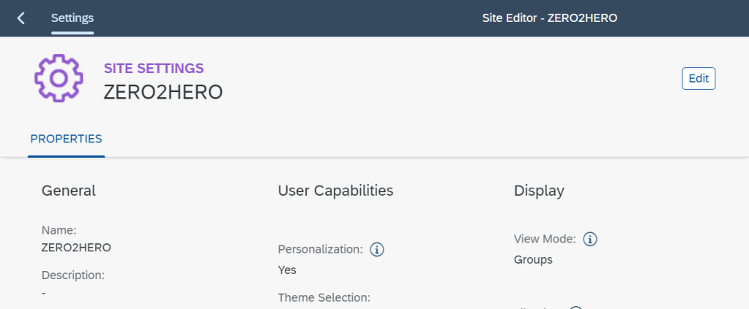
Task: Click the Display section heading
Action: pyautogui.click(x=539, y=191)
